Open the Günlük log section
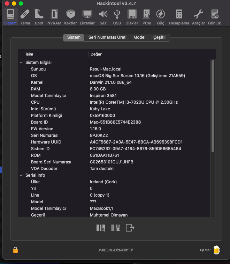Viewport: 230px width, 264px height. [x=214, y=17]
